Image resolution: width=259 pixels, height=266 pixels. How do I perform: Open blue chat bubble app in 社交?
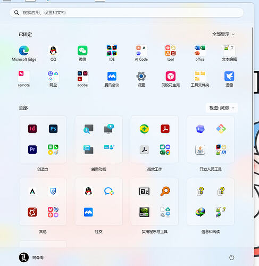pyautogui.click(x=109, y=192)
